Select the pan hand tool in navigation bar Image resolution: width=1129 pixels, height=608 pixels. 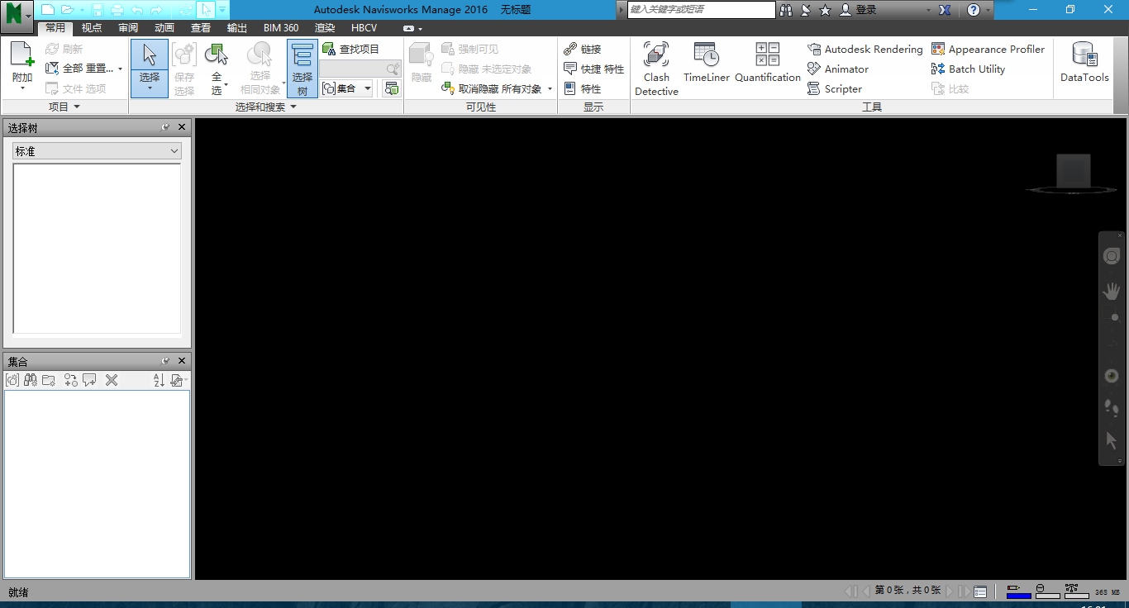click(x=1112, y=291)
